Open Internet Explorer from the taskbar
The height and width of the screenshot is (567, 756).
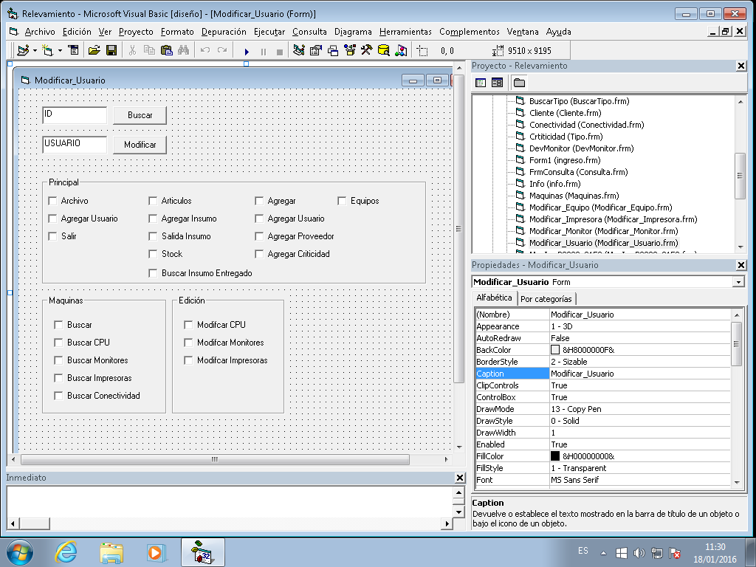coord(66,552)
